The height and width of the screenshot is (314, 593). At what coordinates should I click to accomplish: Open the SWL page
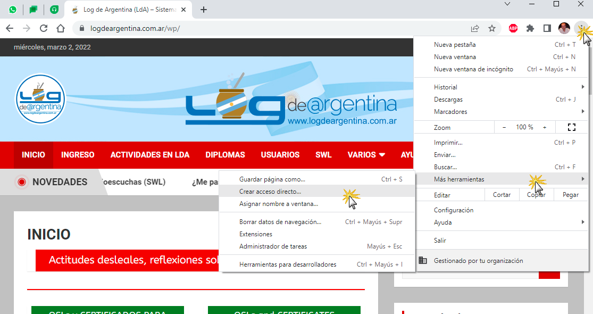323,155
